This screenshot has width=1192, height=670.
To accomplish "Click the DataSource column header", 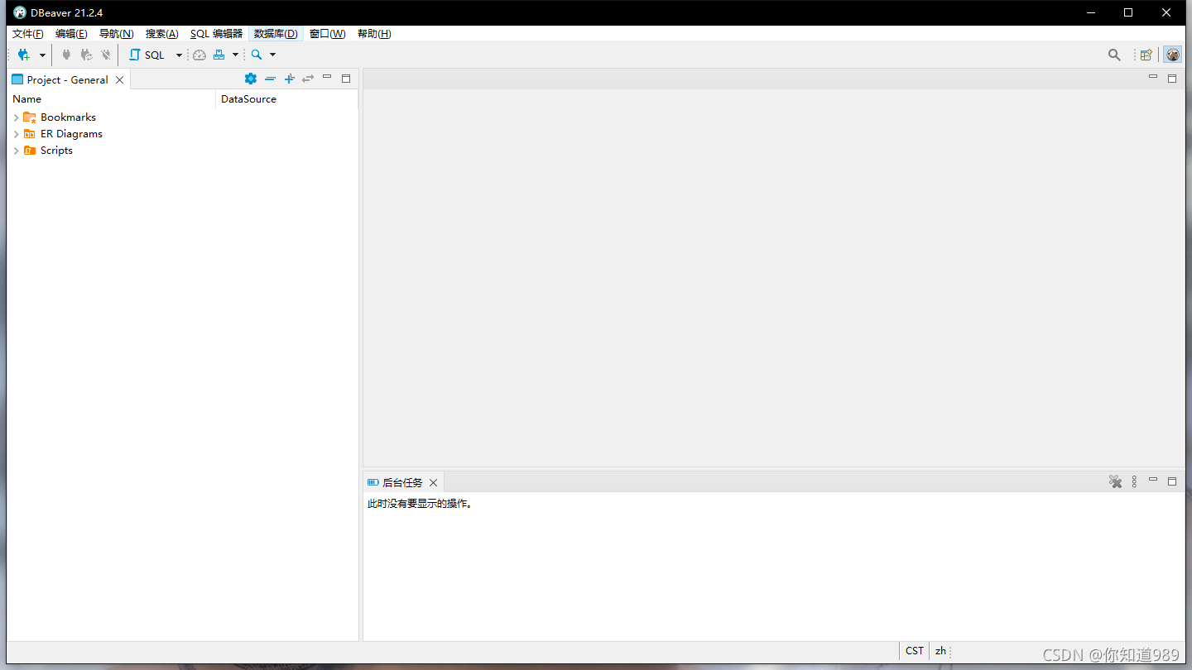I will coord(286,99).
